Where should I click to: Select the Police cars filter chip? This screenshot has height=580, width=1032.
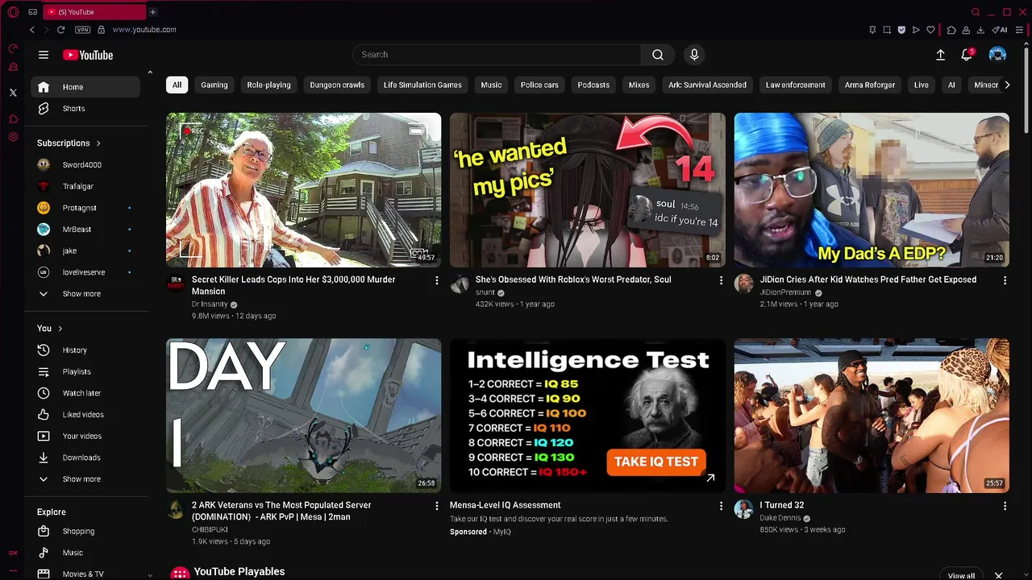click(x=539, y=85)
